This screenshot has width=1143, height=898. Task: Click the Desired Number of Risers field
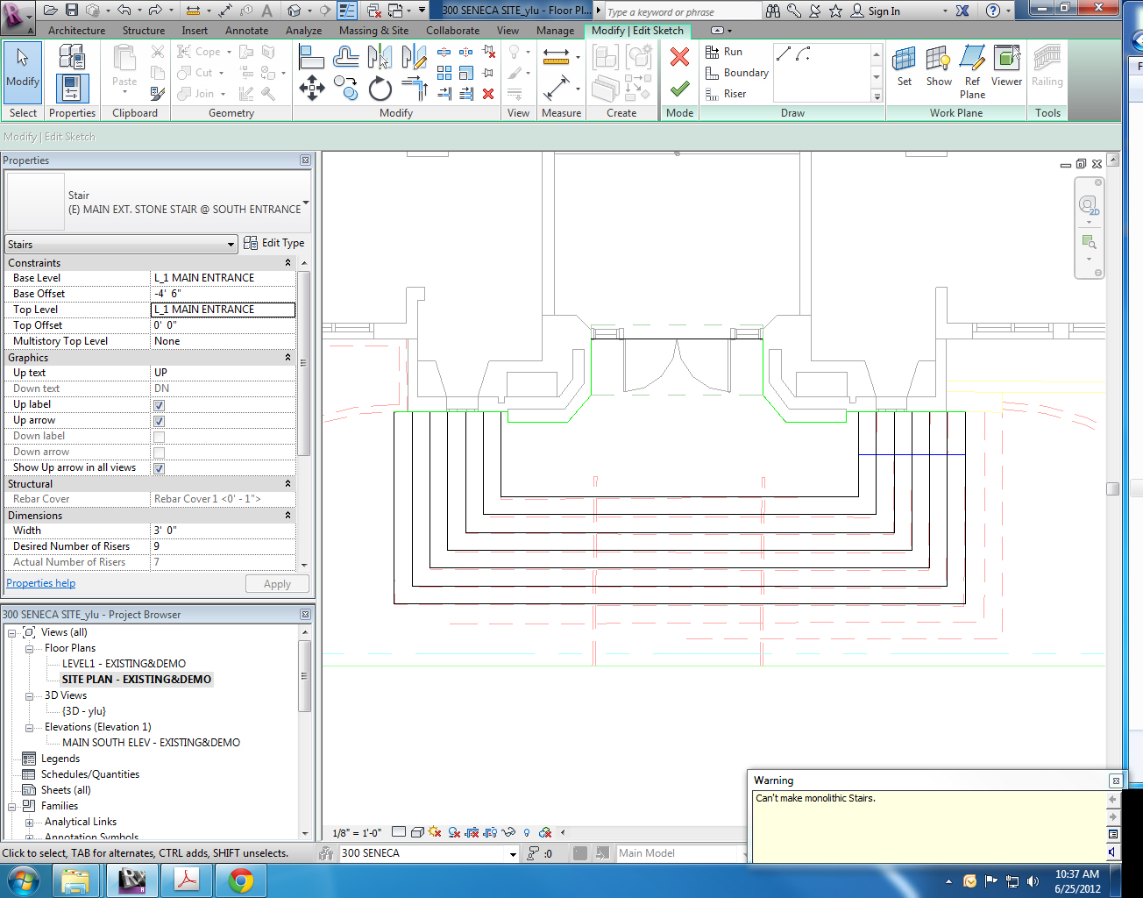(223, 546)
